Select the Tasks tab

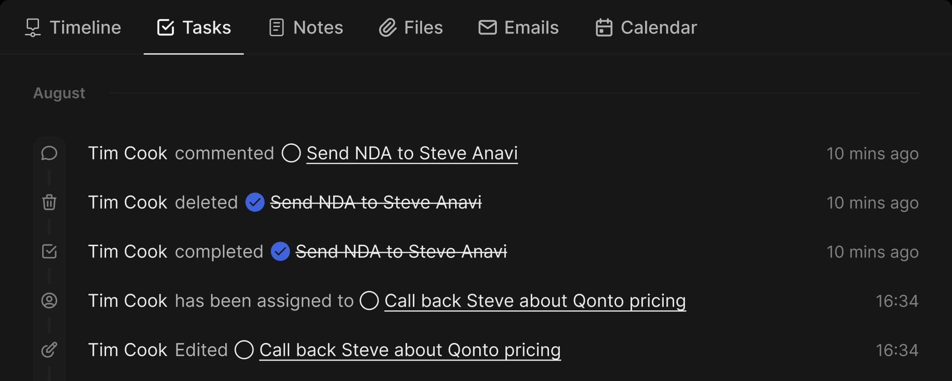[194, 28]
